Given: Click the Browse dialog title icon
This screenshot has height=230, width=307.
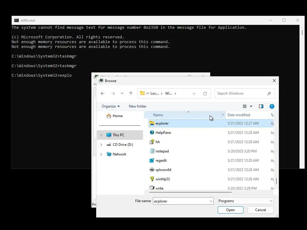Looking at the screenshot, I should point(101,81).
